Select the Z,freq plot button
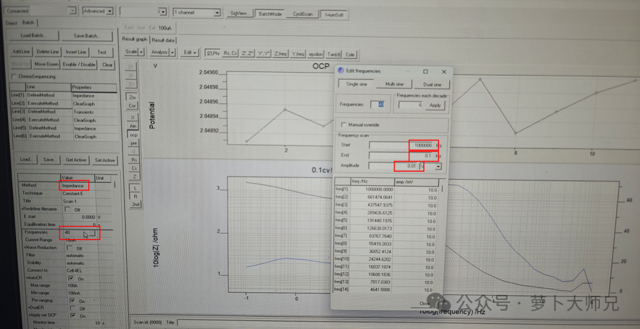 [x=281, y=54]
